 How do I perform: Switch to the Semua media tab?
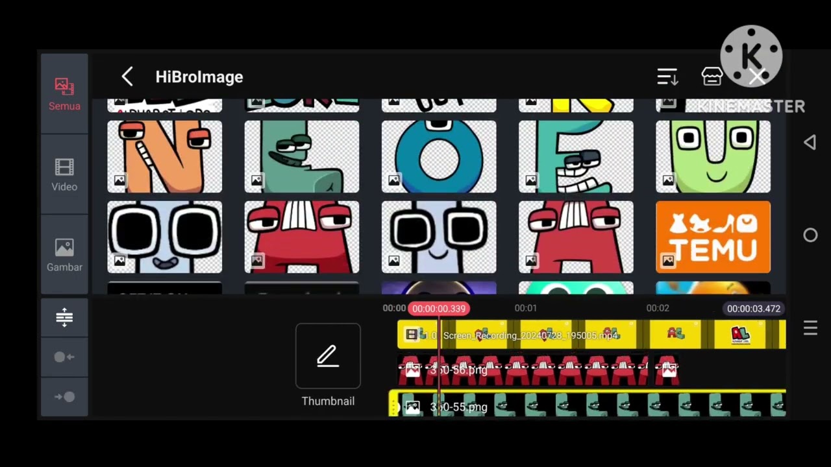pyautogui.click(x=64, y=95)
